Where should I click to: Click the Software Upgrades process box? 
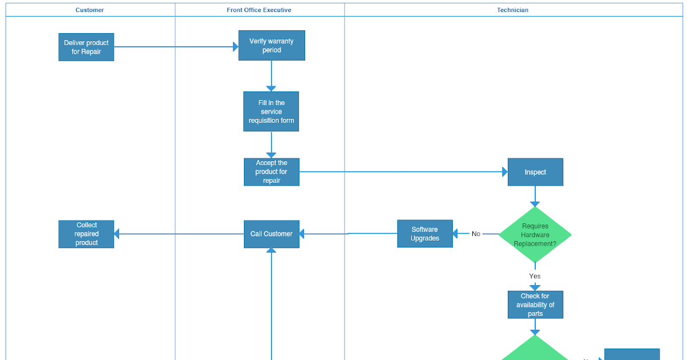pyautogui.click(x=425, y=233)
